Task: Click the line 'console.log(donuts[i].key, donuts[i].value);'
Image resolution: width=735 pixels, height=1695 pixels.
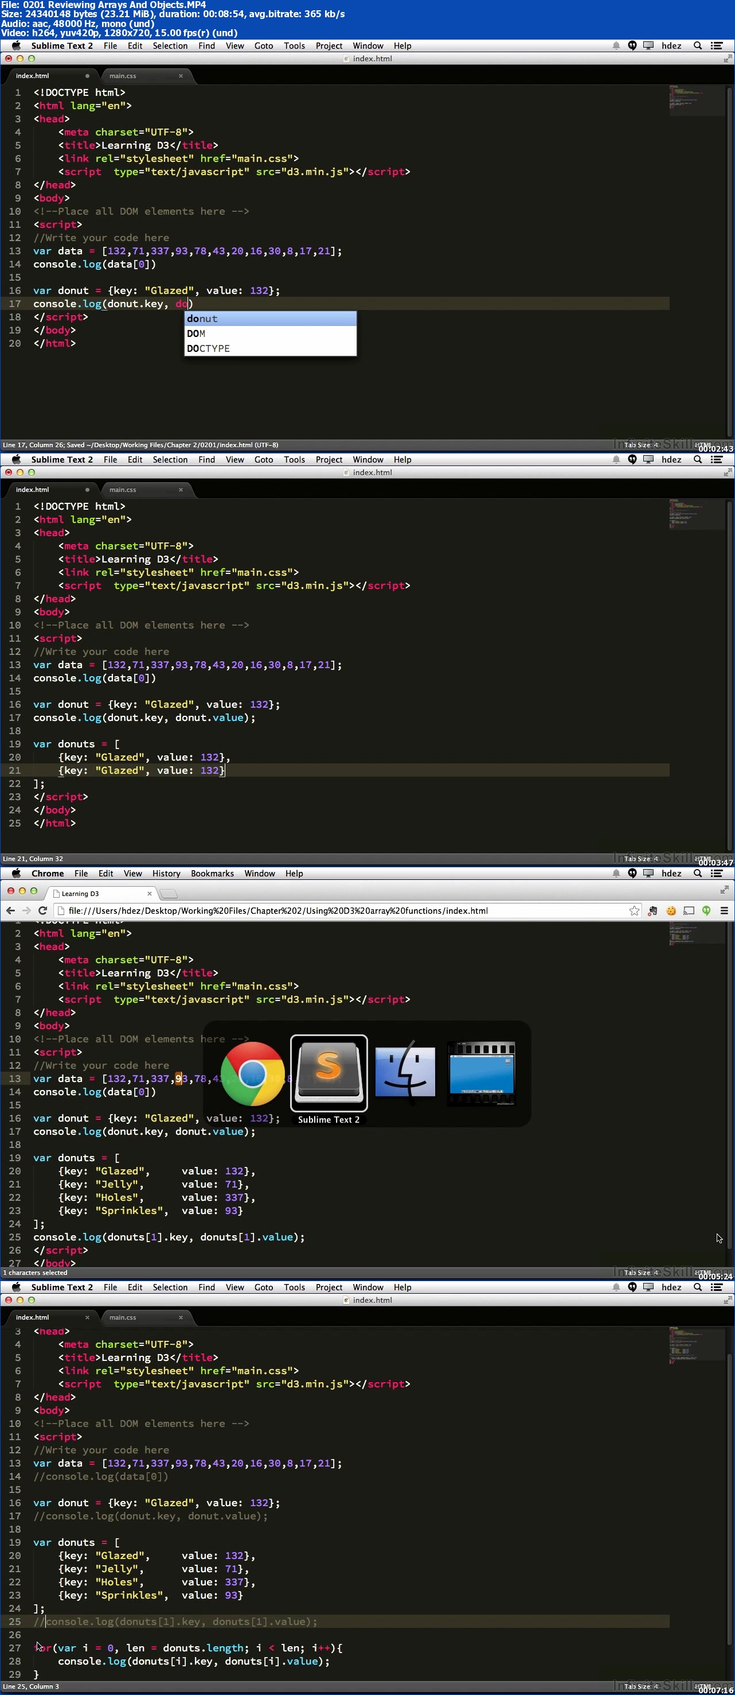Action: point(194,1661)
